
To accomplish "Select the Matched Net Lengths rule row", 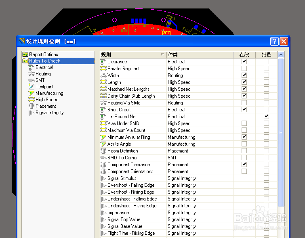I will tap(189, 89).
